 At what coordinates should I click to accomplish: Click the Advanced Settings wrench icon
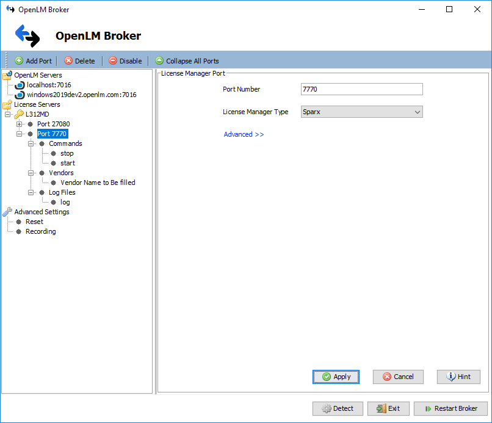click(x=7, y=212)
